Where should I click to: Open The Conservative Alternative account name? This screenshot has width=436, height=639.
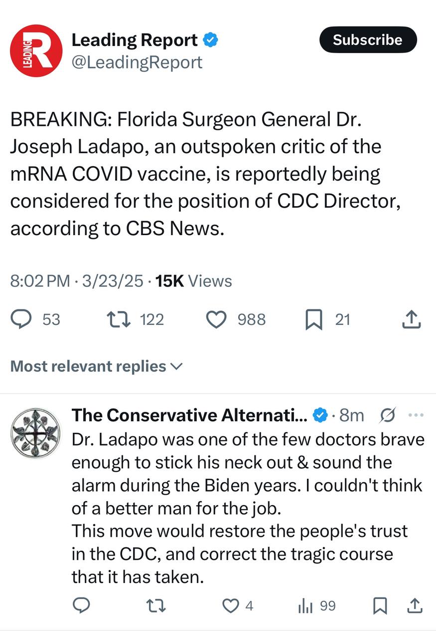coord(189,415)
